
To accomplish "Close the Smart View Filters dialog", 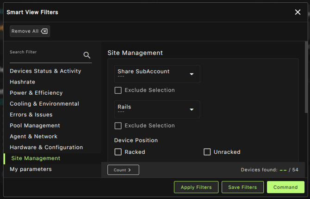I will pyautogui.click(x=298, y=12).
